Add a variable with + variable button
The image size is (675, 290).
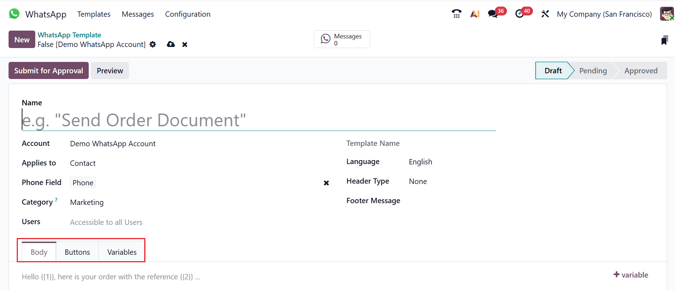coord(630,275)
